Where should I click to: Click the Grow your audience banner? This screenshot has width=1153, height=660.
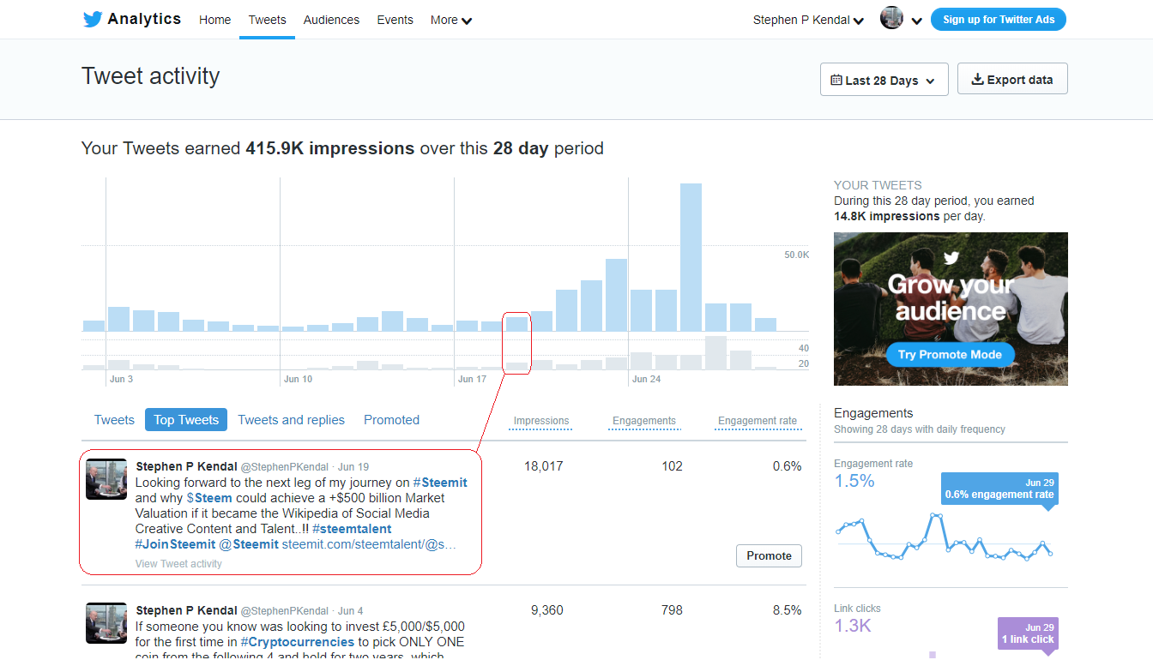point(951,309)
